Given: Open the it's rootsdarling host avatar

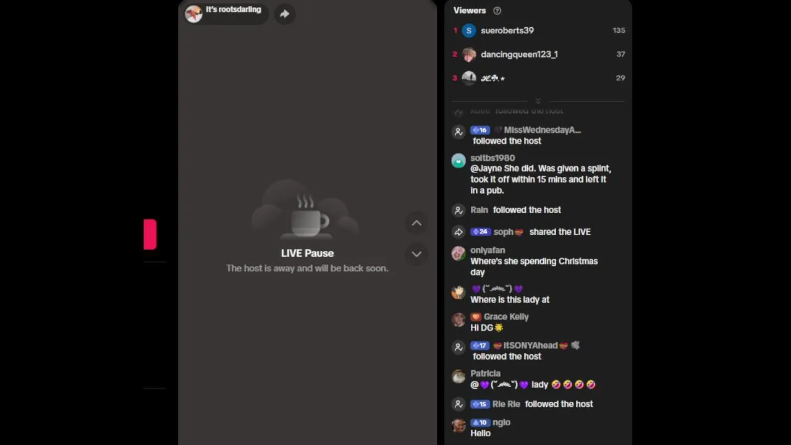Looking at the screenshot, I should pyautogui.click(x=193, y=14).
